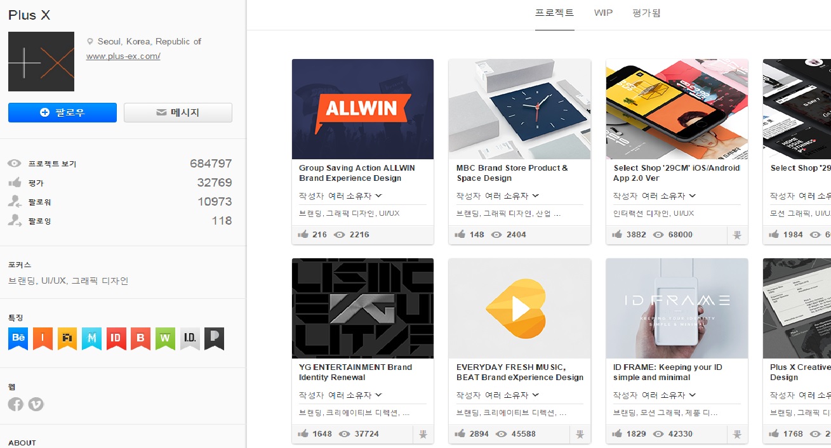Open 'ID FRAME: Keeping your ID' title
This screenshot has width=831, height=448.
tap(667, 372)
